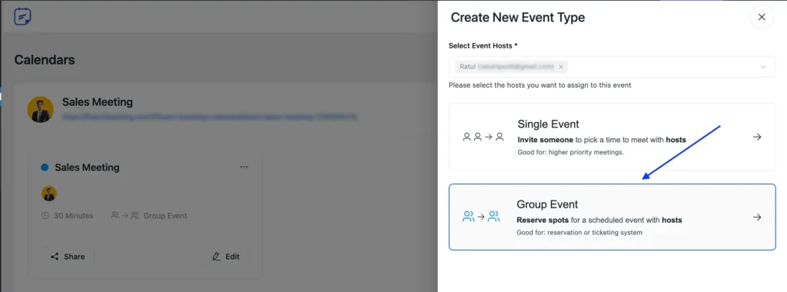Image resolution: width=787 pixels, height=292 pixels.
Task: Click the app logo icon at top-left
Action: (22, 17)
